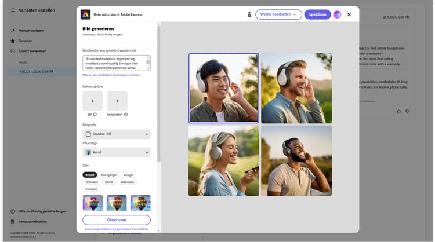Image resolution: width=435 pixels, height=242 pixels.
Task: Click the Generieren button
Action: (x=117, y=220)
